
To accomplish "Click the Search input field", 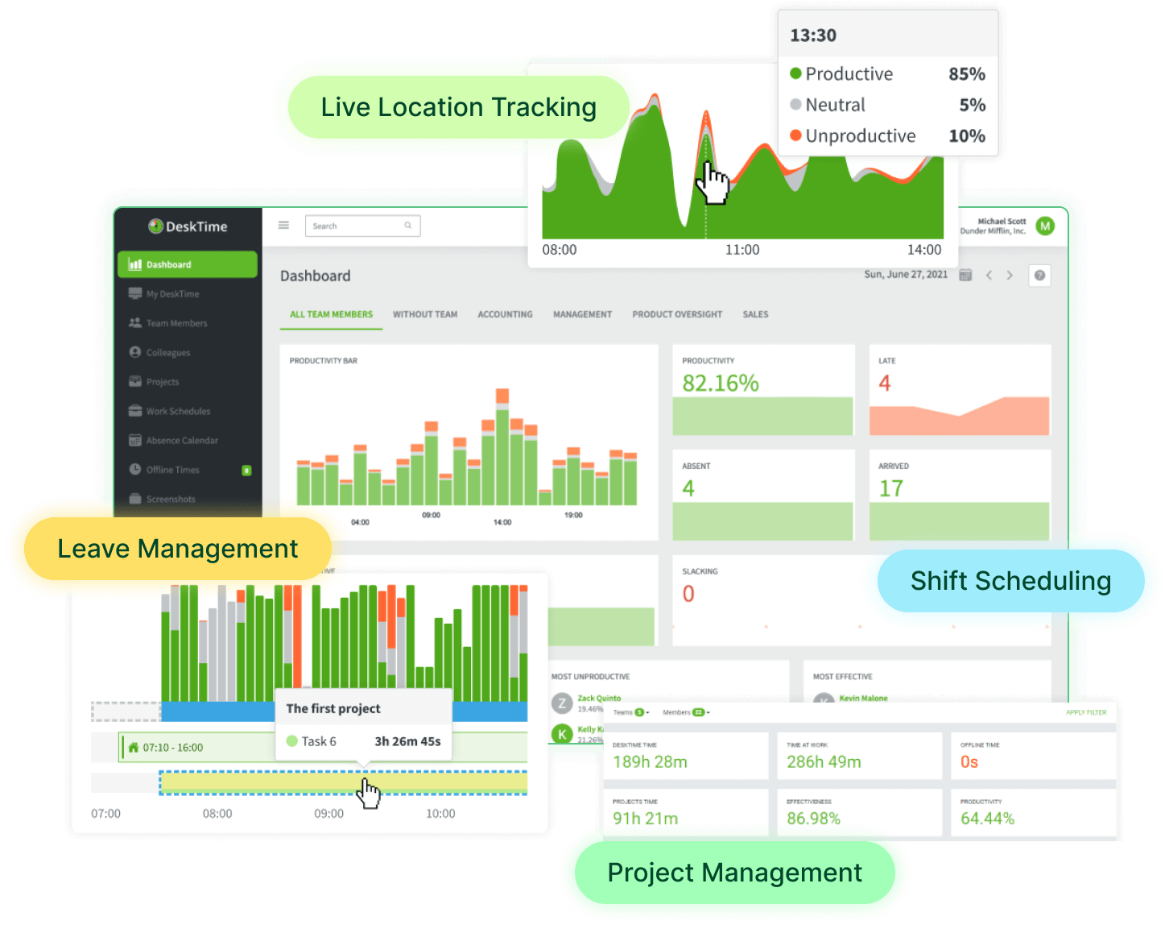I will (362, 226).
